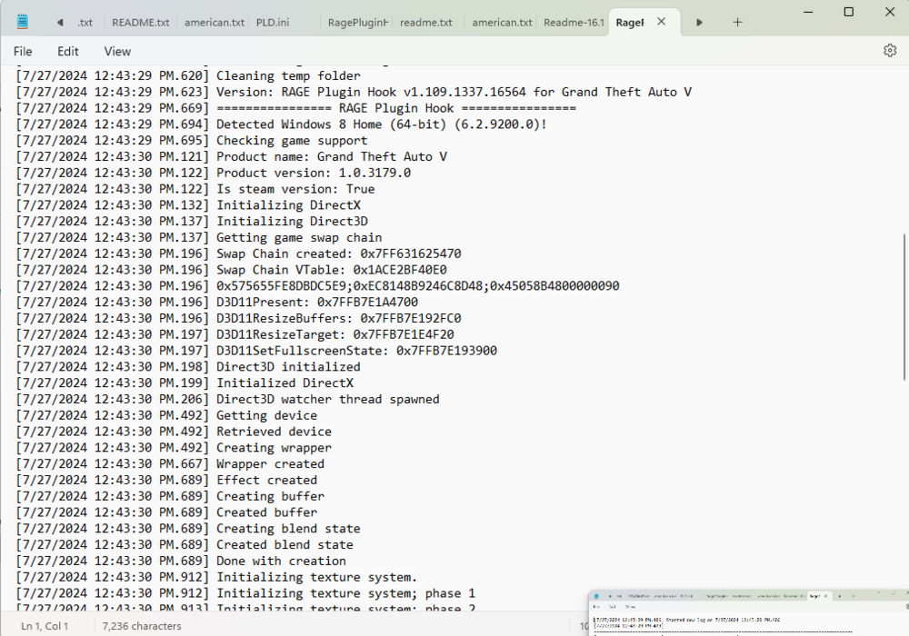Screen dimensions: 909x636
Task: Select the first american.txt tab
Action: click(215, 22)
